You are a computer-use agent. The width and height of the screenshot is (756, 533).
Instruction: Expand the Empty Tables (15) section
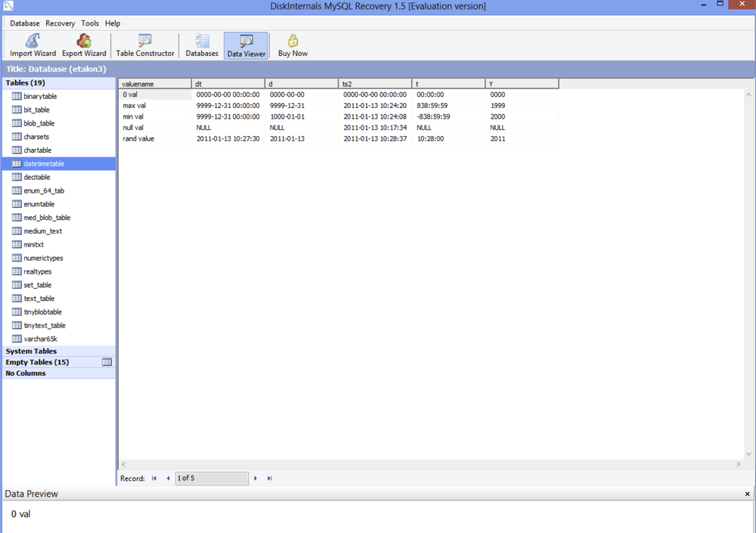[59, 362]
